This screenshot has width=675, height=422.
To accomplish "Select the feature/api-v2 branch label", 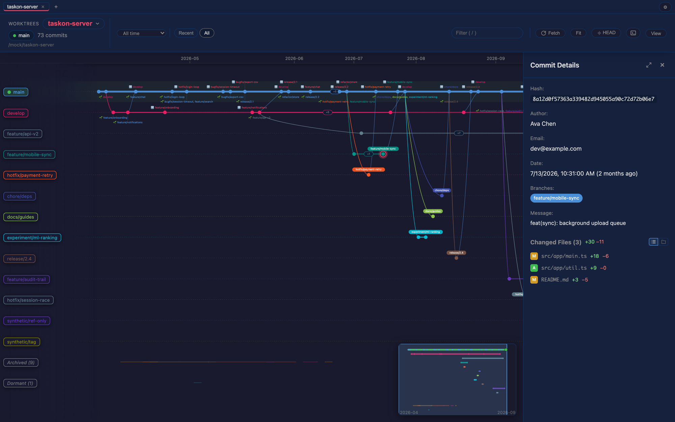I will (x=23, y=134).
